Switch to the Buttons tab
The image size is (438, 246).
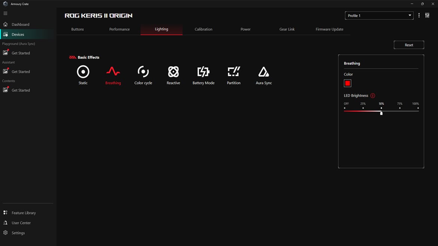(x=77, y=29)
